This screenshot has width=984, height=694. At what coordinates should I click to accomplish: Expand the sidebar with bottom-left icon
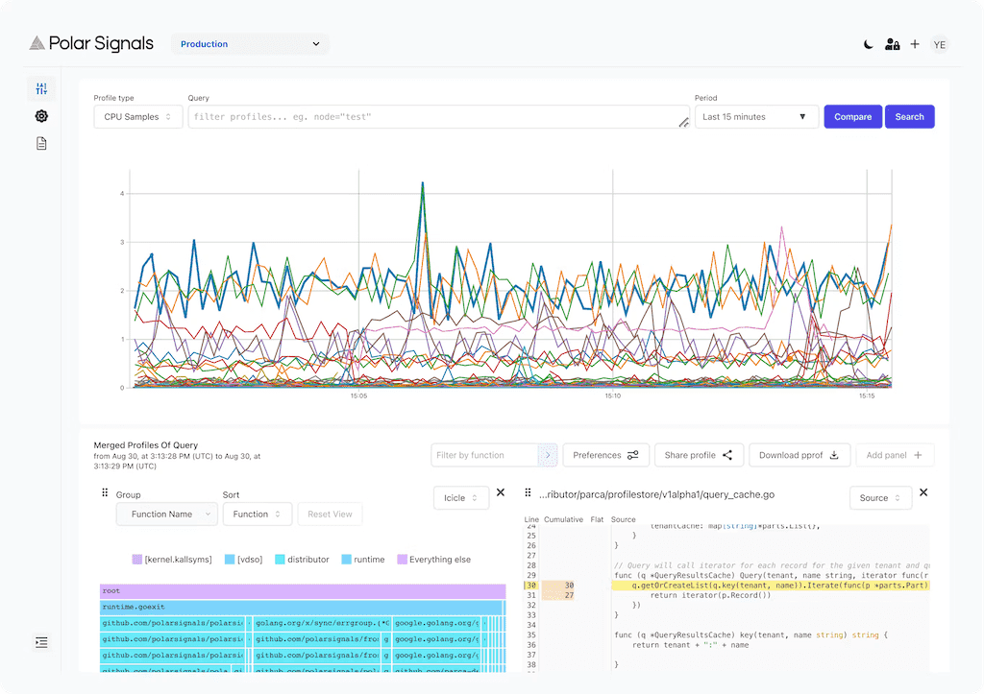tap(41, 642)
